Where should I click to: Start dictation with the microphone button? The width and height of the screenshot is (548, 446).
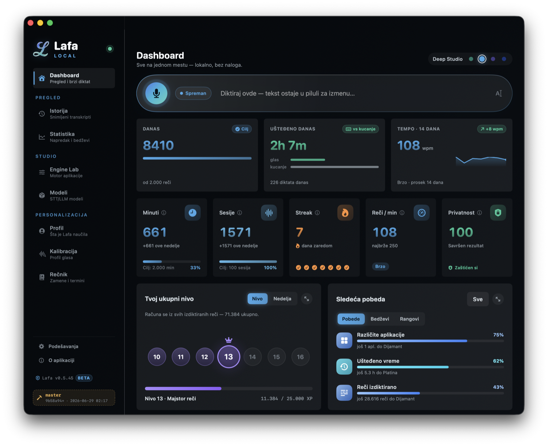coord(156,93)
